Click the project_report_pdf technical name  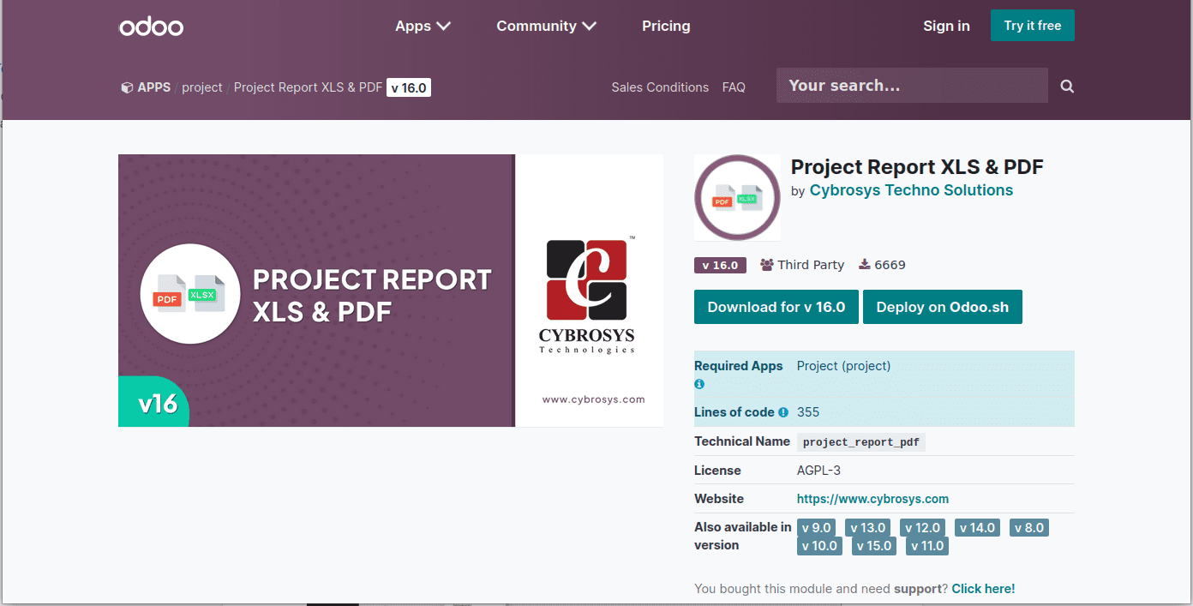coord(861,442)
